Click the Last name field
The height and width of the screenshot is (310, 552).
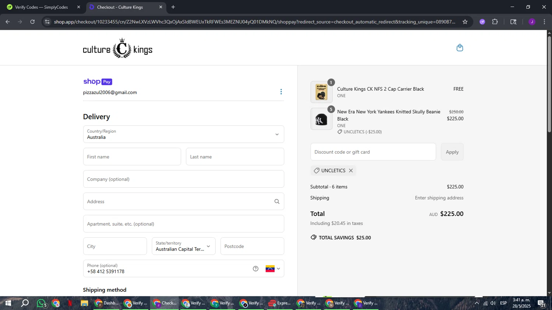point(235,156)
